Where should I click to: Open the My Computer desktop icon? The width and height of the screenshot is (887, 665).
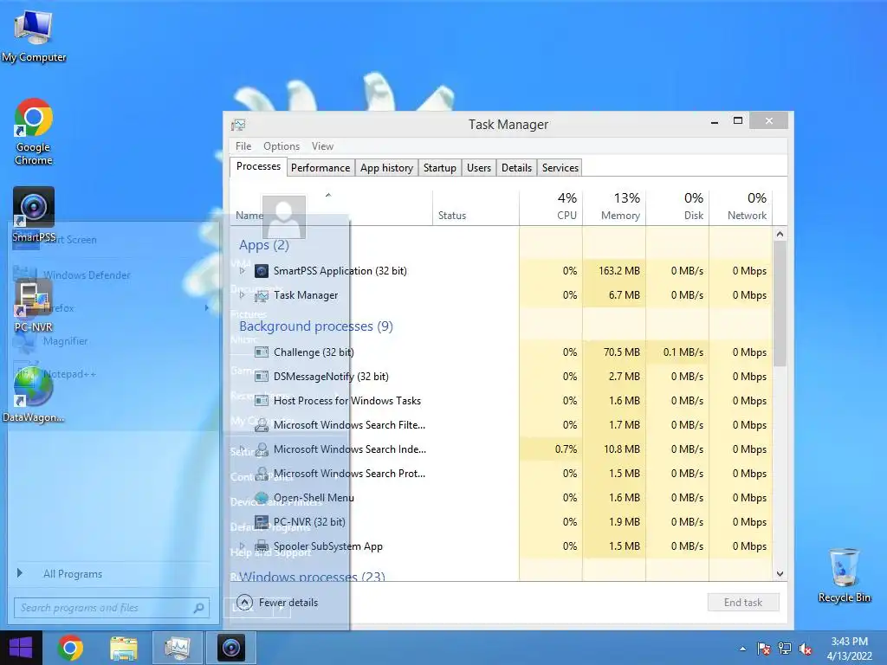pyautogui.click(x=34, y=35)
